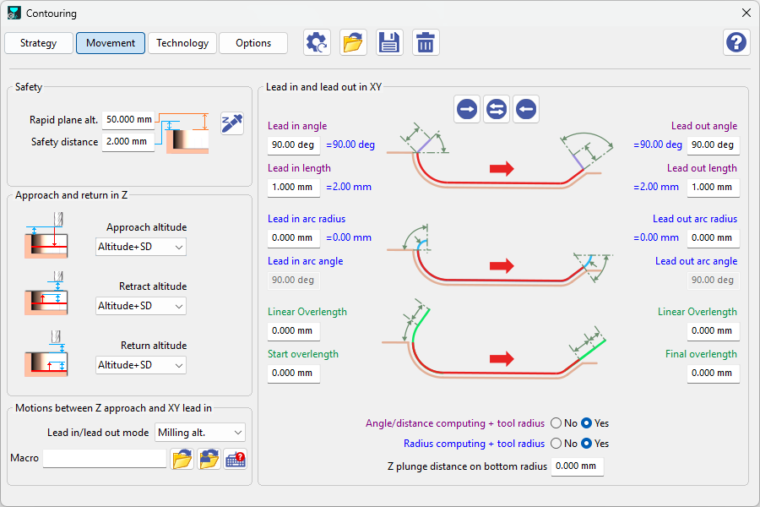Viewport: 760px width, 507px height.
Task: Open the Retract altitude dropdown
Action: tap(140, 306)
